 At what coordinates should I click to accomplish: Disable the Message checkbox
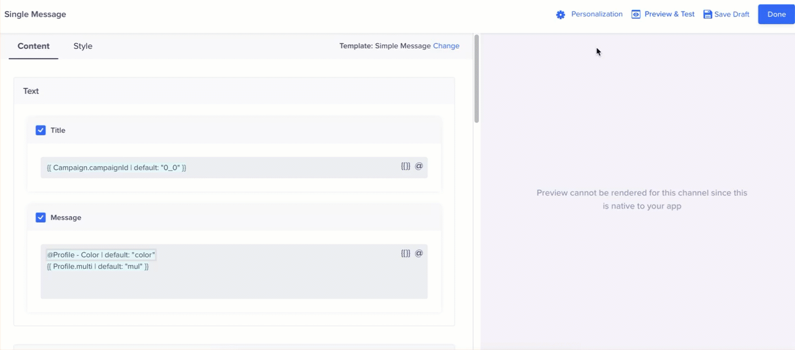coord(41,217)
